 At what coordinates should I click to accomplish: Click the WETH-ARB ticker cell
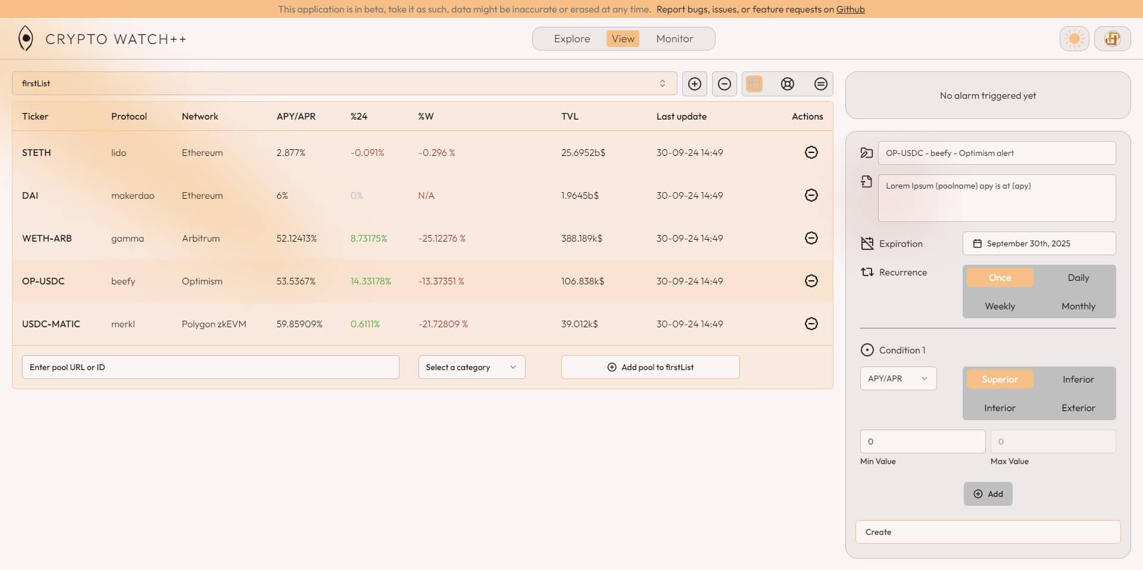click(46, 239)
